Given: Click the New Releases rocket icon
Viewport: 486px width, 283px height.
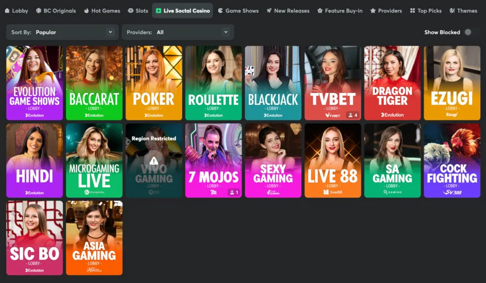Looking at the screenshot, I should coord(269,10).
